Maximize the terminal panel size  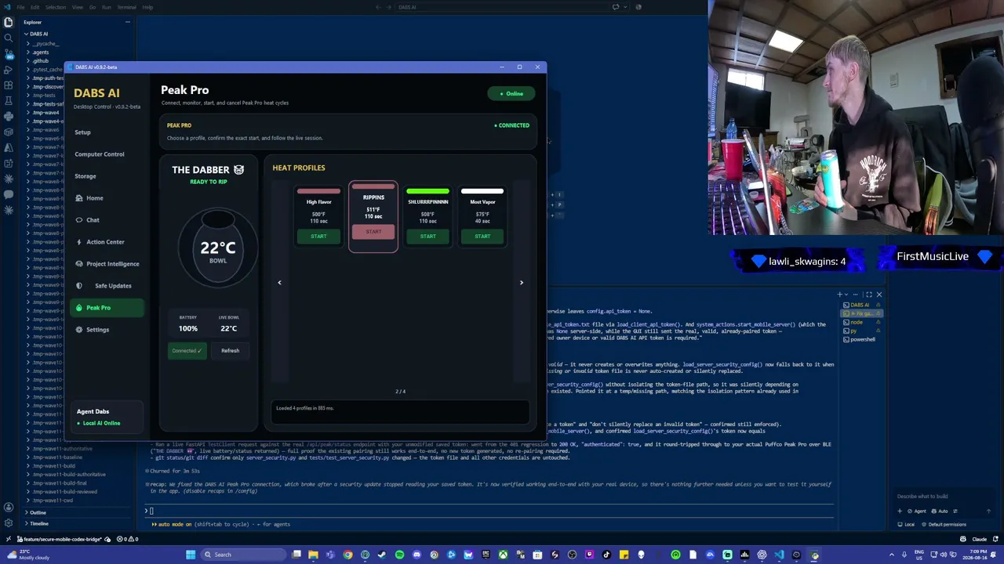[x=868, y=295]
